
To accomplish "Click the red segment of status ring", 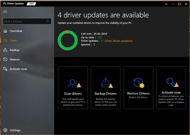I will [x=66, y=32].
